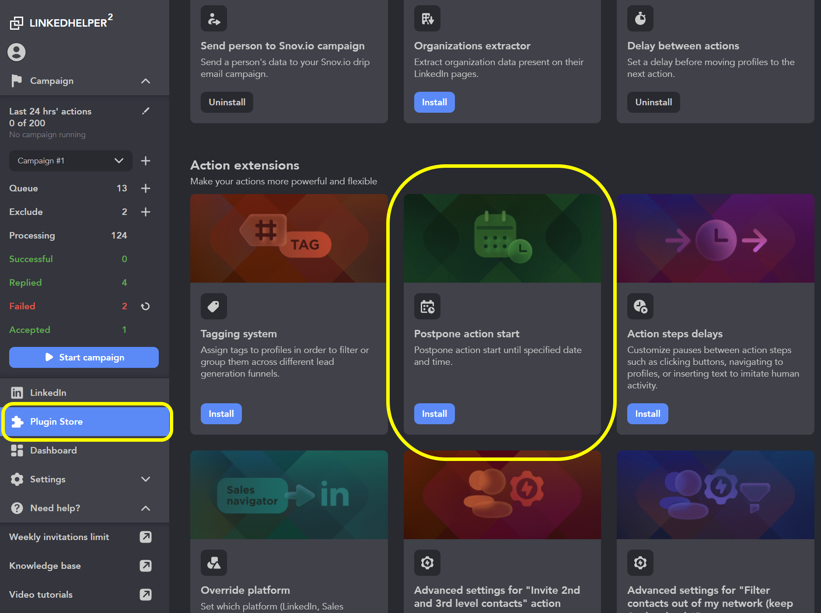821x613 pixels.
Task: Open the user profile icon
Action: tap(17, 52)
